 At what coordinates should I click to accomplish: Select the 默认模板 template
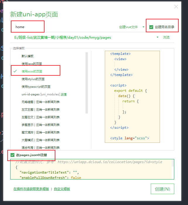[28, 56]
